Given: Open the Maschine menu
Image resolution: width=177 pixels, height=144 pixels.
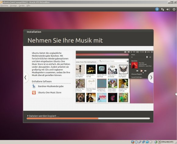Looking at the screenshot, I should pos(4,5).
